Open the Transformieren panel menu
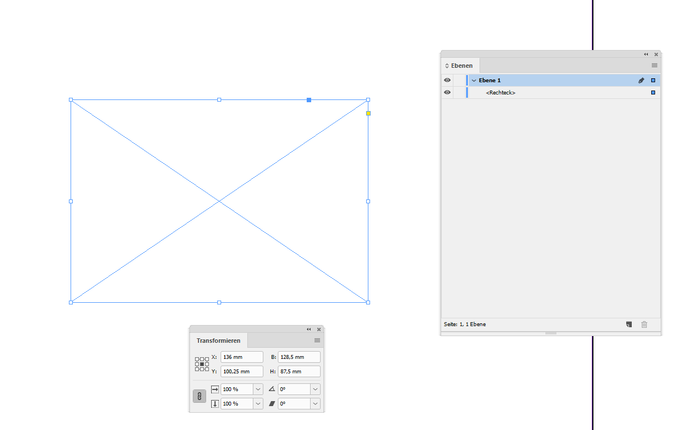Image resolution: width=674 pixels, height=430 pixels. click(x=317, y=340)
